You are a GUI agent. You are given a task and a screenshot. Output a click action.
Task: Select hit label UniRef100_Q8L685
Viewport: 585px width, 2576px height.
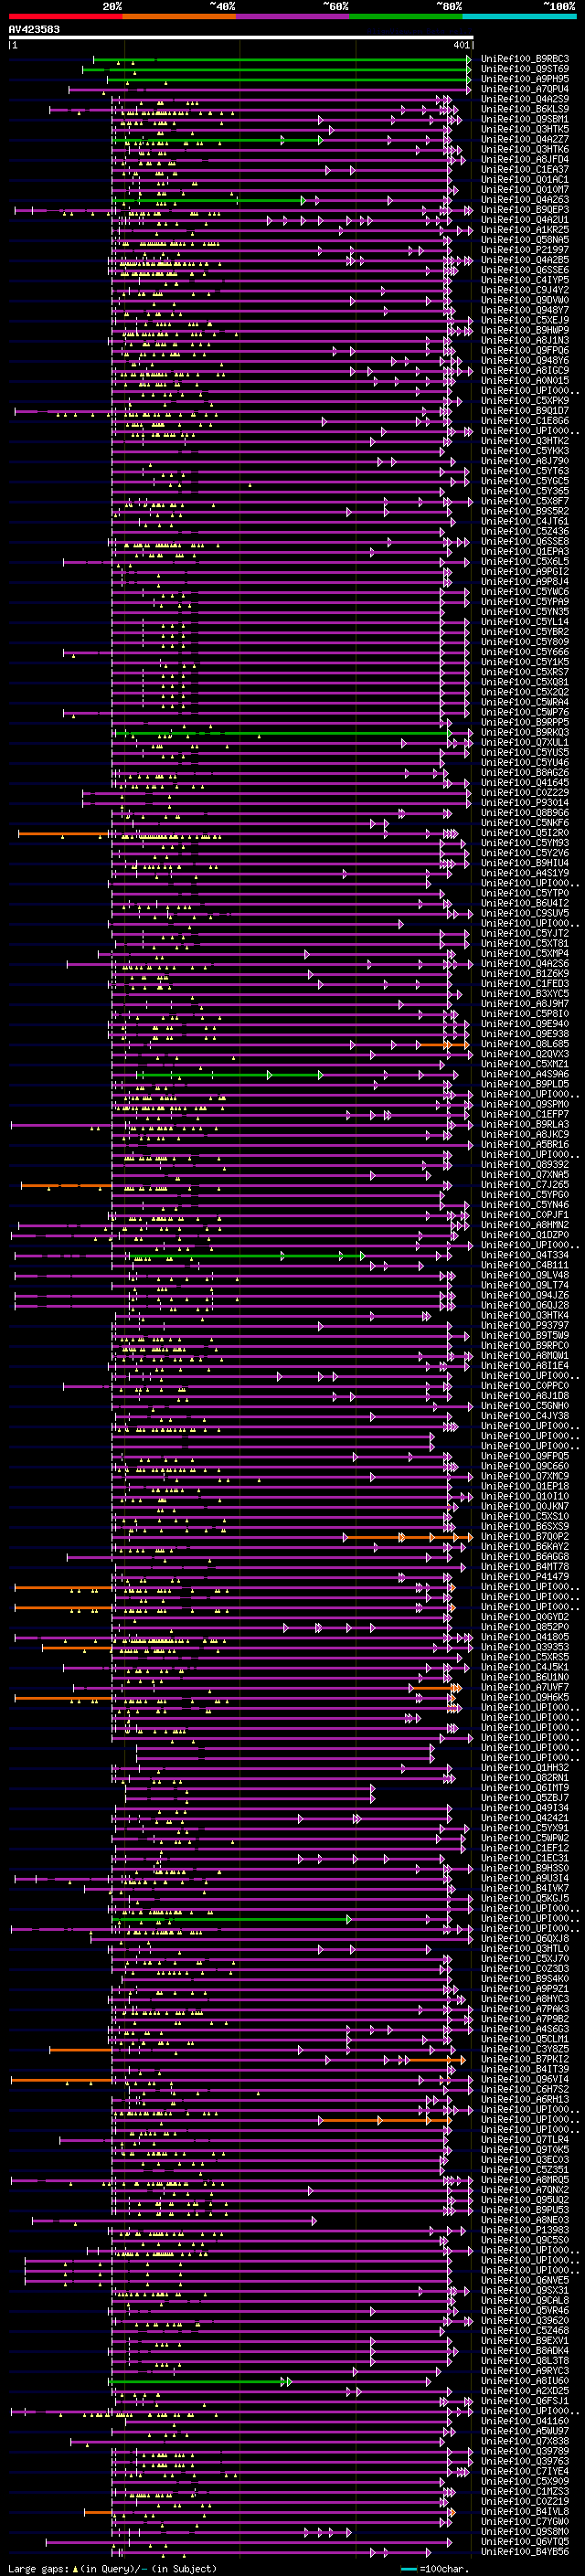pyautogui.click(x=525, y=1044)
